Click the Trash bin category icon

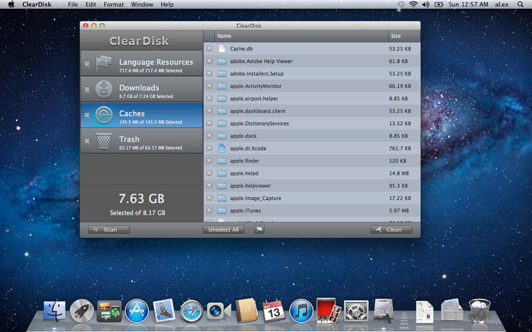point(103,141)
